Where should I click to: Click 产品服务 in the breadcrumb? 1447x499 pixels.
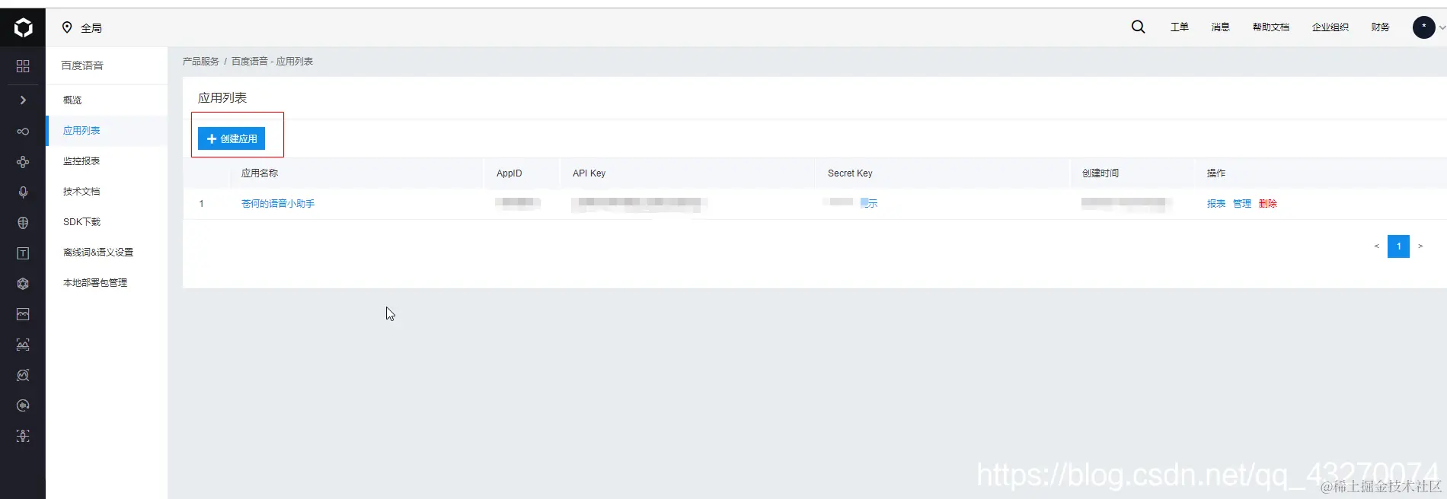click(200, 61)
